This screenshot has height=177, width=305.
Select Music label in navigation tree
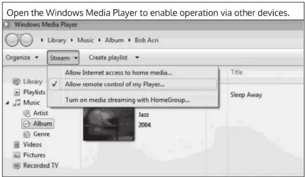(31, 103)
